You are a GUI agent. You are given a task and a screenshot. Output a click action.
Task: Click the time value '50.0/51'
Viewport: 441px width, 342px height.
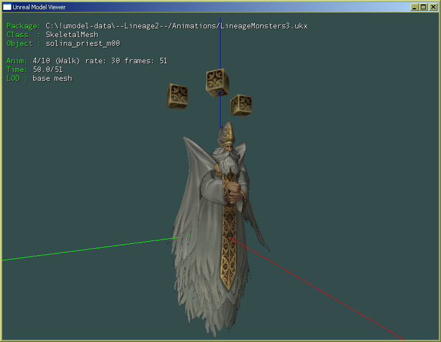tap(48, 69)
